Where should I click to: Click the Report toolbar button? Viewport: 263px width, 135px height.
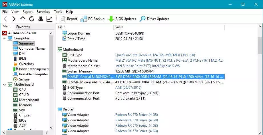[69, 19]
